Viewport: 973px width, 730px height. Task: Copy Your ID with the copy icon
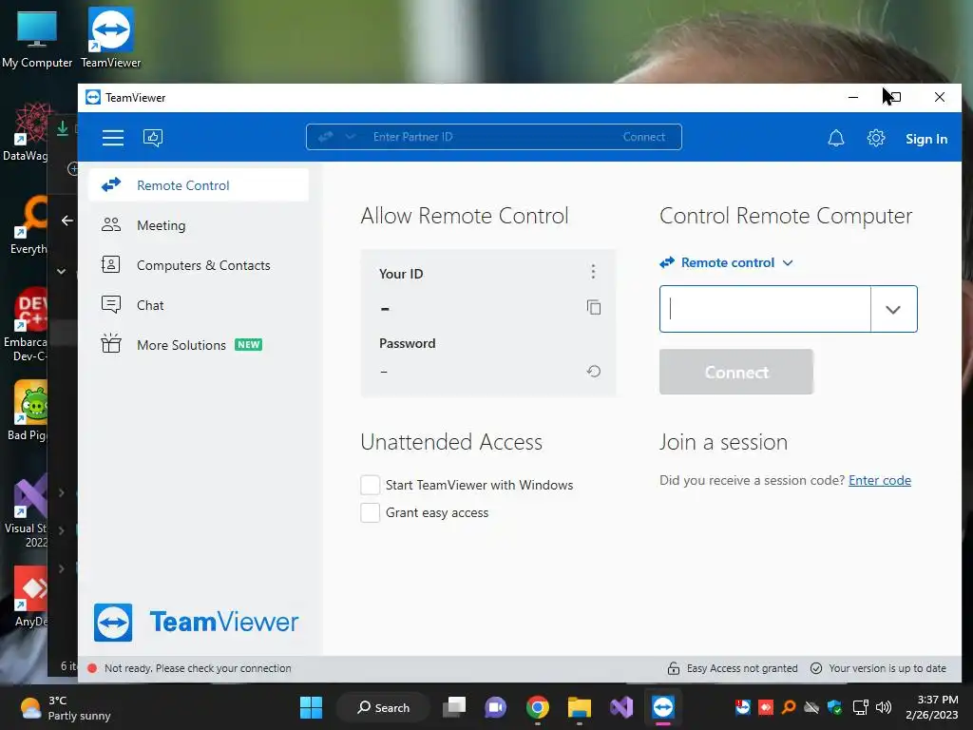point(593,307)
